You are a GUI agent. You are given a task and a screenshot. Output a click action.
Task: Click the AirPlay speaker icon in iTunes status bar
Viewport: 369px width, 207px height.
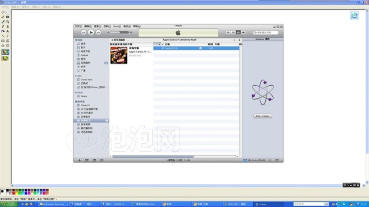[245, 160]
